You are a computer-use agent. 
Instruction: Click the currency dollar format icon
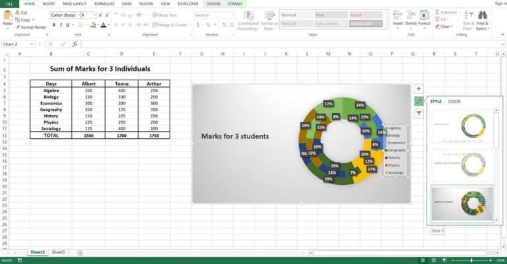point(198,25)
